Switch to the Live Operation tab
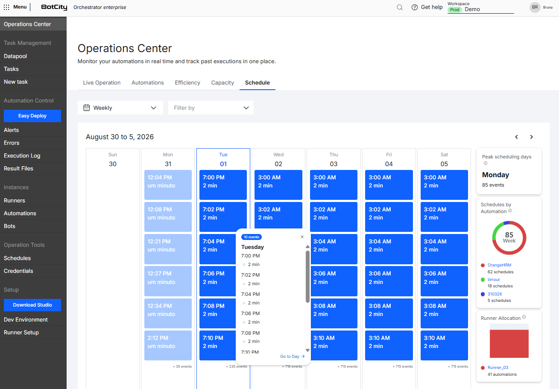The width and height of the screenshot is (559, 389). 102,83
